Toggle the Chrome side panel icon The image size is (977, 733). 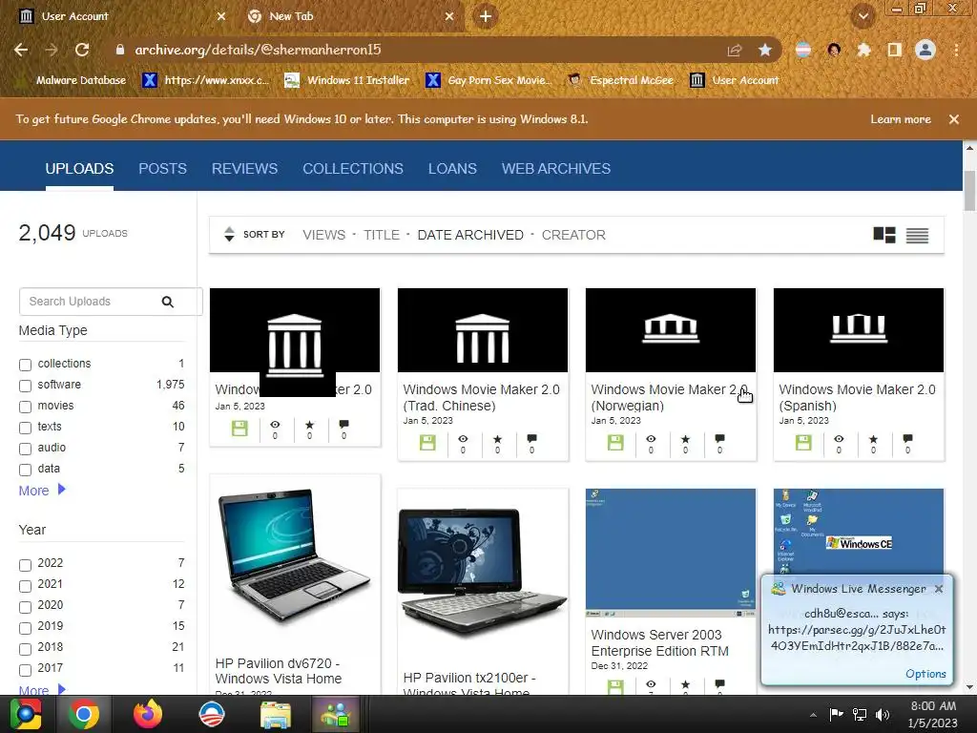(894, 50)
